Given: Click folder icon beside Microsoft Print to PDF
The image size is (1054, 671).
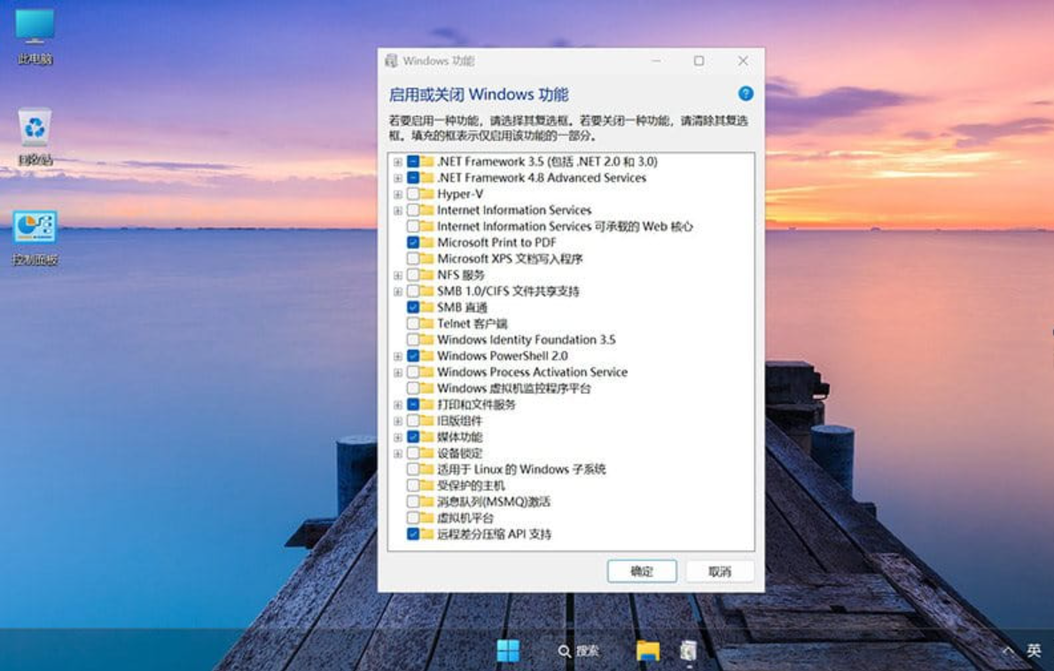Looking at the screenshot, I should coord(427,242).
